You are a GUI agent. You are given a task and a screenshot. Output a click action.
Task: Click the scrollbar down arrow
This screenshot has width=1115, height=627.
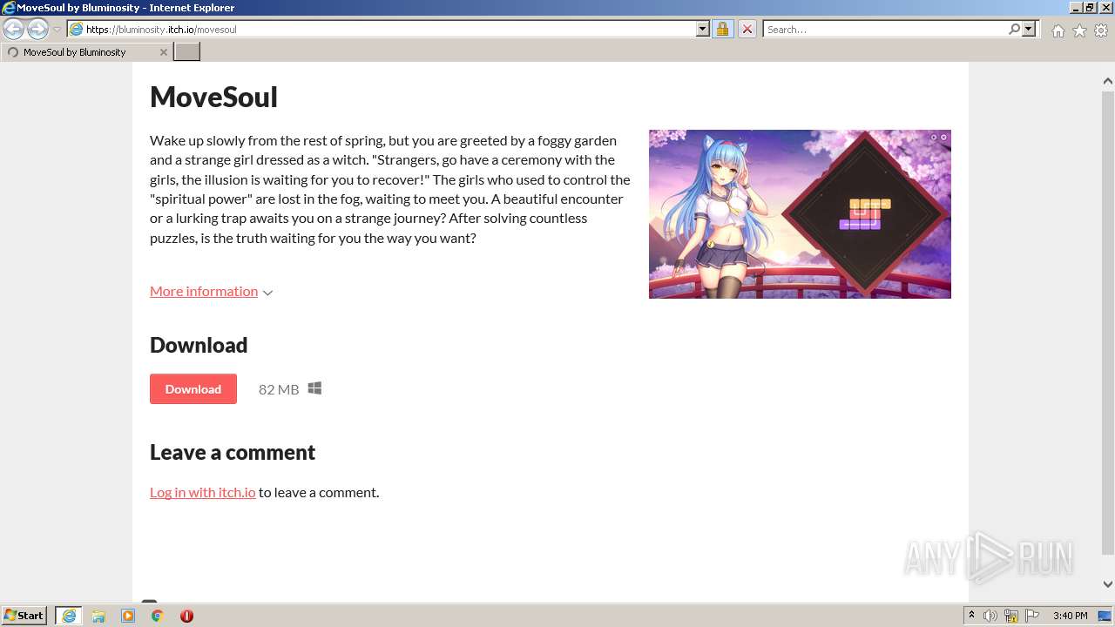[x=1108, y=584]
